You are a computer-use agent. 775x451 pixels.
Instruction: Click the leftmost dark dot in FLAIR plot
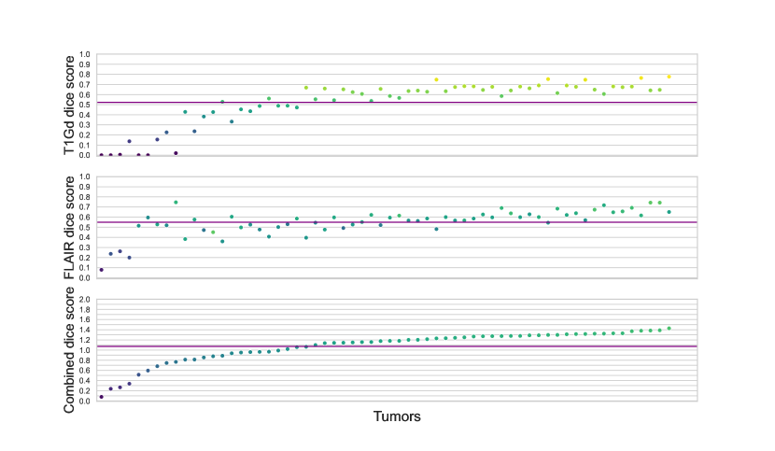pos(102,270)
